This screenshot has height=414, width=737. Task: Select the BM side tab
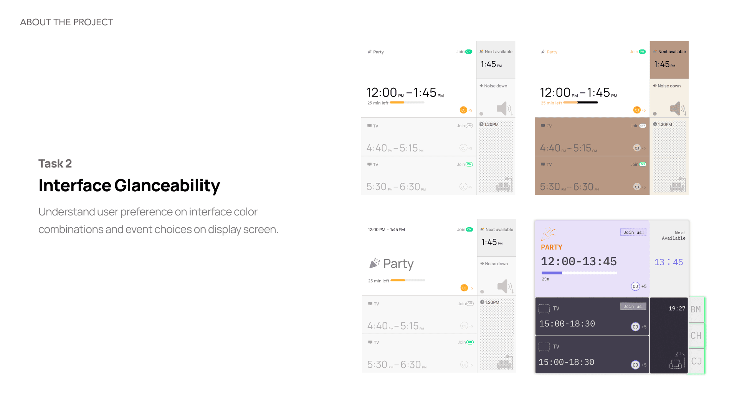(696, 309)
